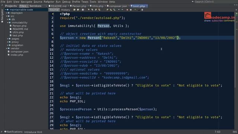Open the Navigator side panel
238x134 pixels.
pyautogui.click(x=2, y=16)
